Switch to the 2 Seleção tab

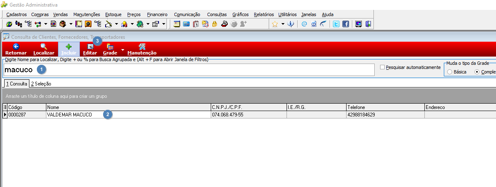point(41,84)
